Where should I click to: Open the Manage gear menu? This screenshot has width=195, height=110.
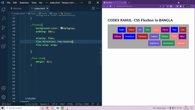3,97
